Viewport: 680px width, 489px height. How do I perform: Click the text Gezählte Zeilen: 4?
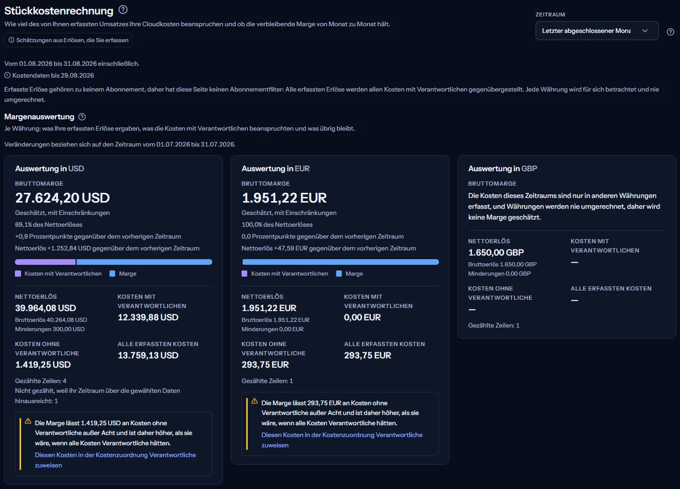coord(41,381)
